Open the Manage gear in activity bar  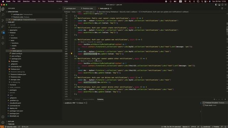pos(3,123)
